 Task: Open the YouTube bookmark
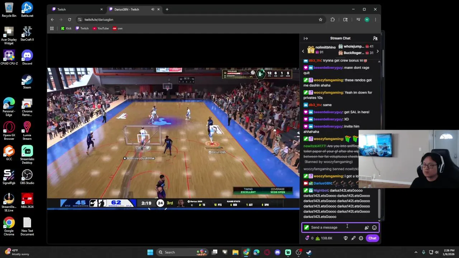coord(101,28)
